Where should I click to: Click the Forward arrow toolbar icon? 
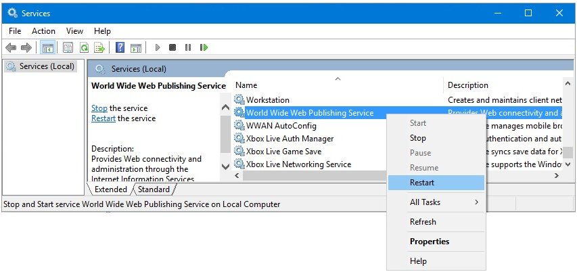click(26, 47)
